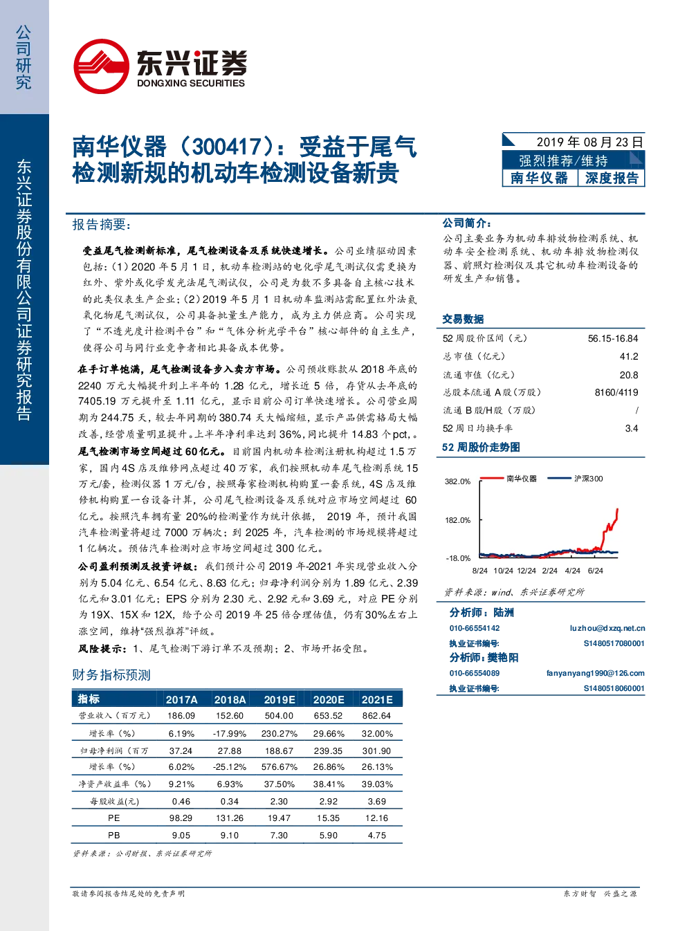Click the PE row label
The image size is (687, 931).
pos(114,818)
